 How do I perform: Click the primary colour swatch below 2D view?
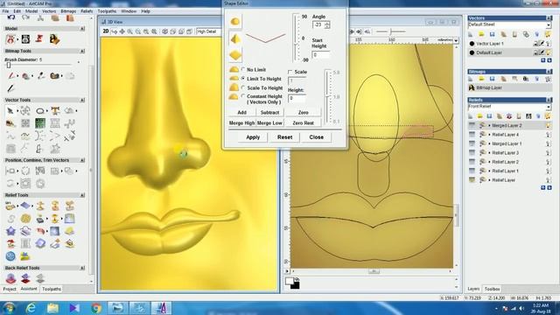click(x=290, y=281)
